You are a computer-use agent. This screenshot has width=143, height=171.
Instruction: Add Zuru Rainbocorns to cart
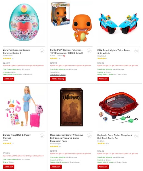9,79
